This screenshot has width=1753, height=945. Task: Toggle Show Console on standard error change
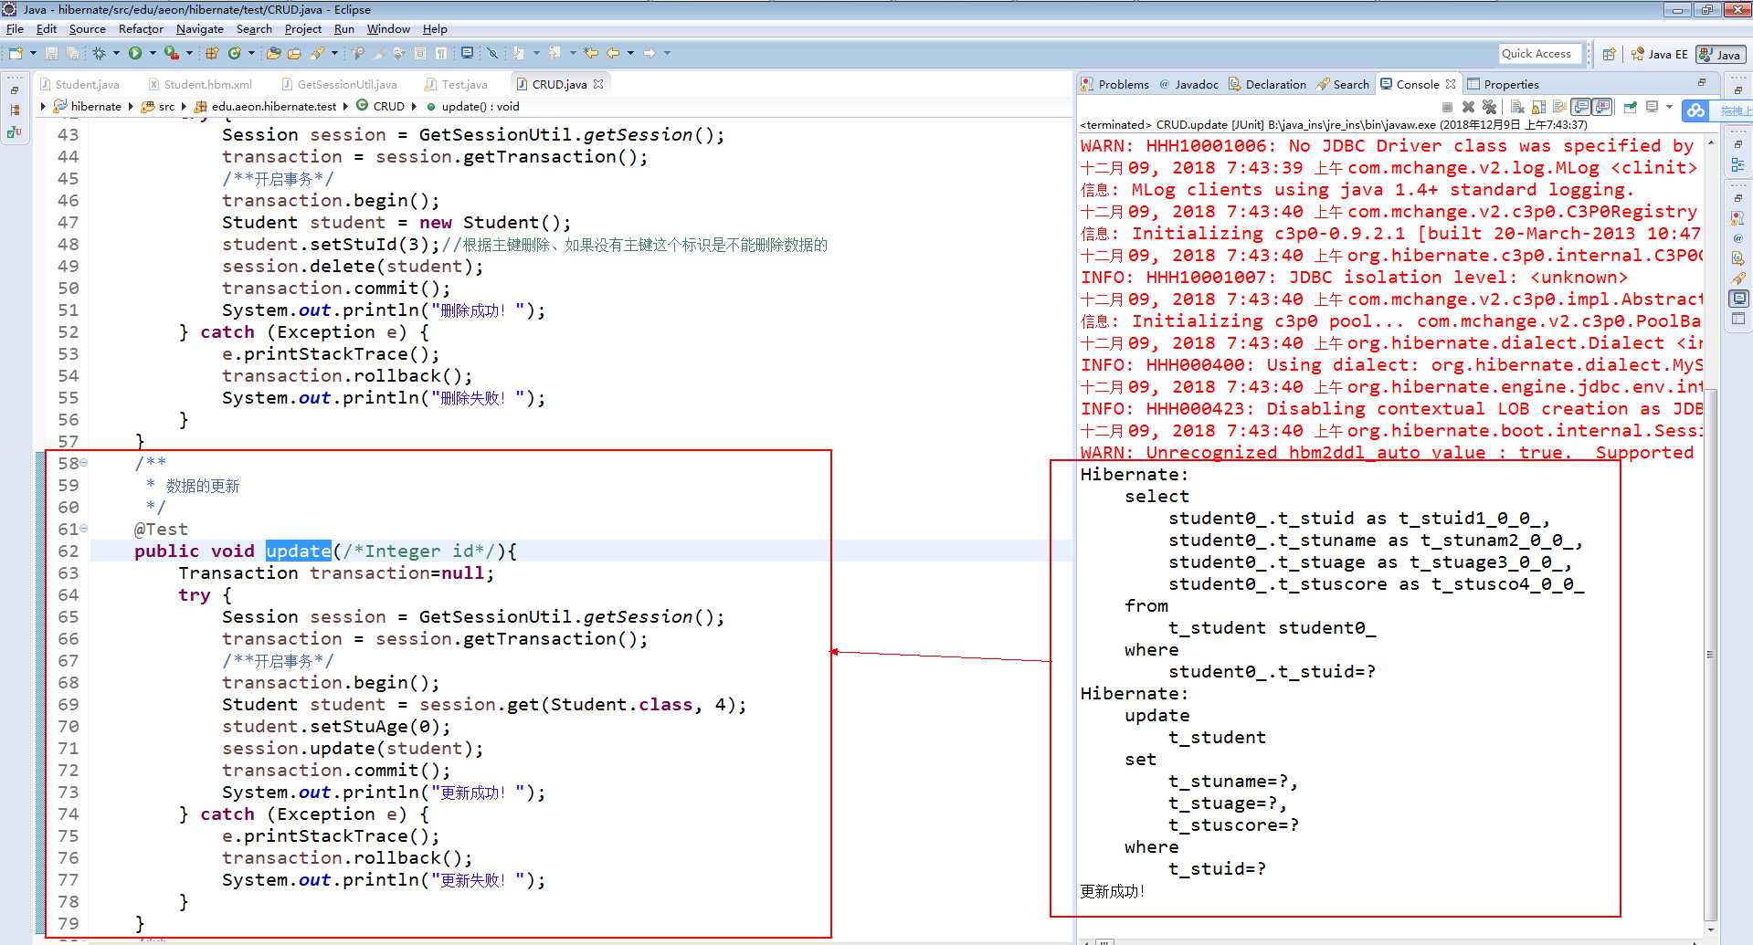pyautogui.click(x=1602, y=107)
